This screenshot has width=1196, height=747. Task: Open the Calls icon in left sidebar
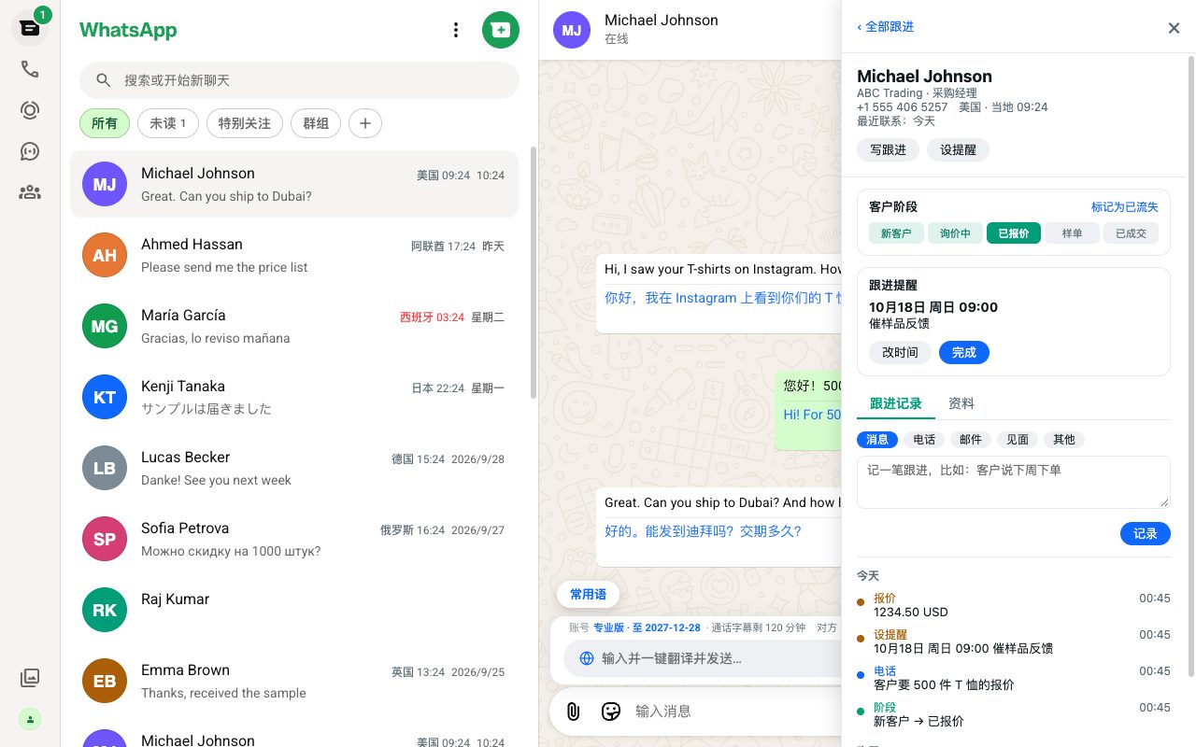pos(30,69)
